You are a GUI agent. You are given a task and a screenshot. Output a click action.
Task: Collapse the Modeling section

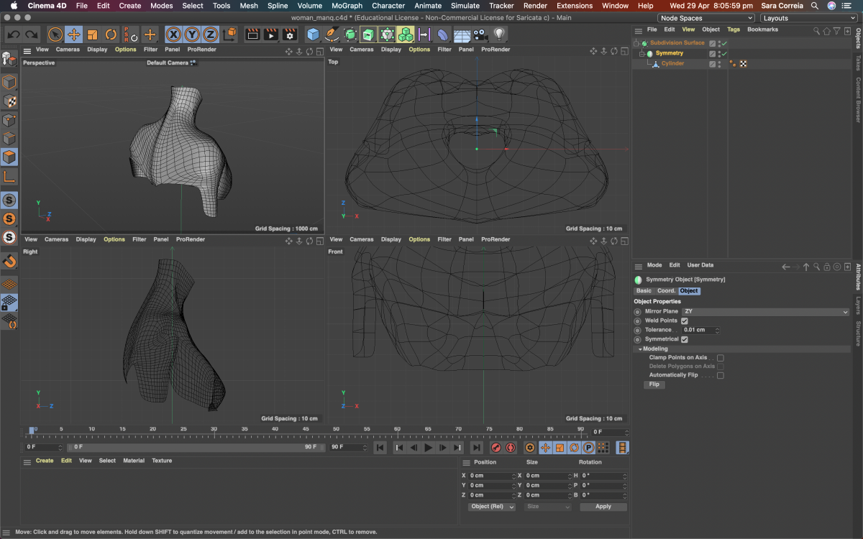639,349
